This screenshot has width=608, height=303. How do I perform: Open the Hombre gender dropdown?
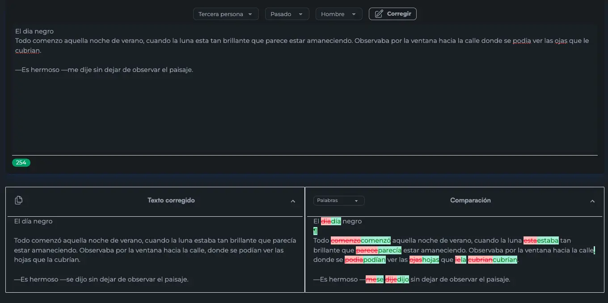[338, 14]
